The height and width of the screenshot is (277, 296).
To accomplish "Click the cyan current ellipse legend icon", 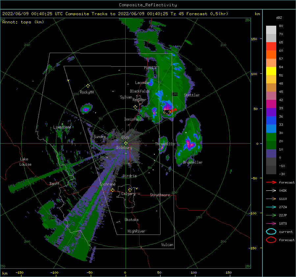I will [x=271, y=232].
